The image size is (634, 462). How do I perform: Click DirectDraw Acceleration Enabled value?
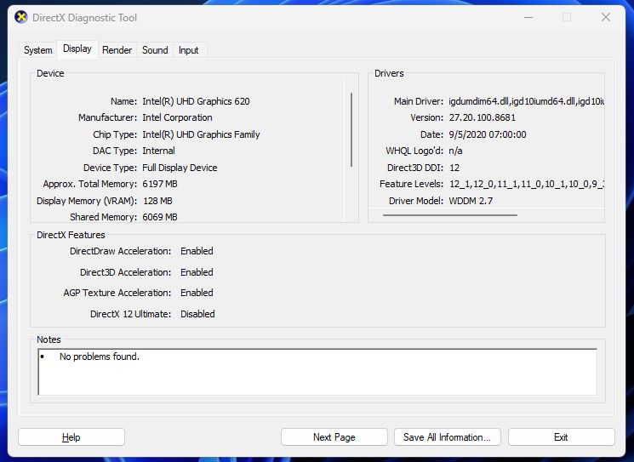point(197,251)
